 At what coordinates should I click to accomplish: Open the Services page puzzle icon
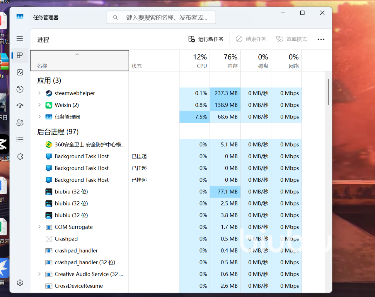point(20,157)
